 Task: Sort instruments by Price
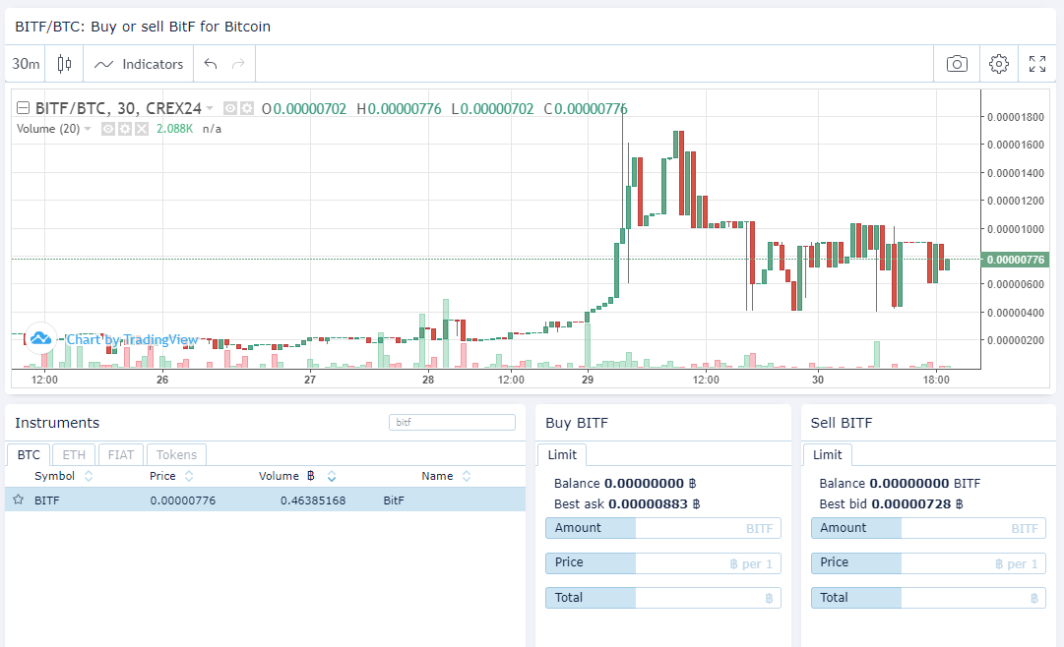[171, 476]
